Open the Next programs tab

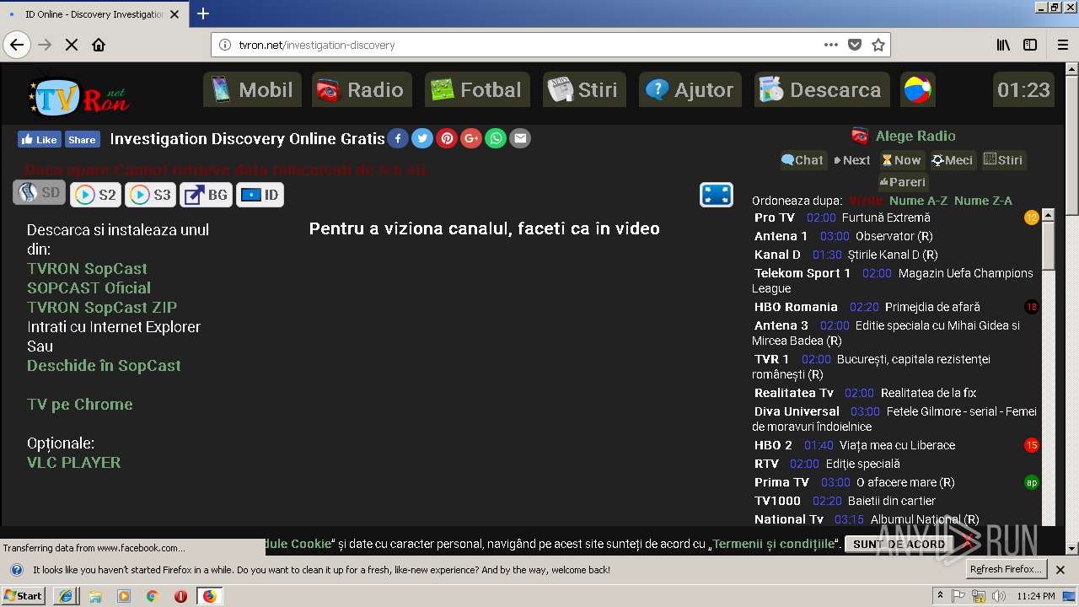(x=852, y=160)
